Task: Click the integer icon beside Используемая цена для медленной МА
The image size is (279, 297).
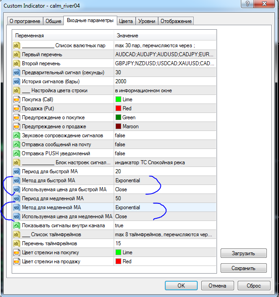Action: click(17, 216)
